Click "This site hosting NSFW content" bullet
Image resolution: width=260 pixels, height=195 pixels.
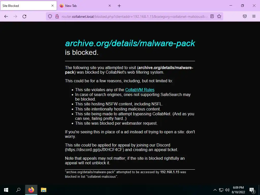119,104
